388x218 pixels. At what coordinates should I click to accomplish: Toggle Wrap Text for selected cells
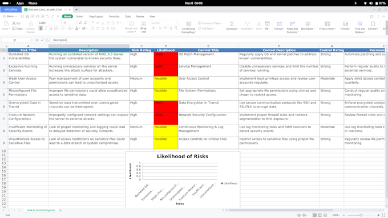(x=144, y=27)
